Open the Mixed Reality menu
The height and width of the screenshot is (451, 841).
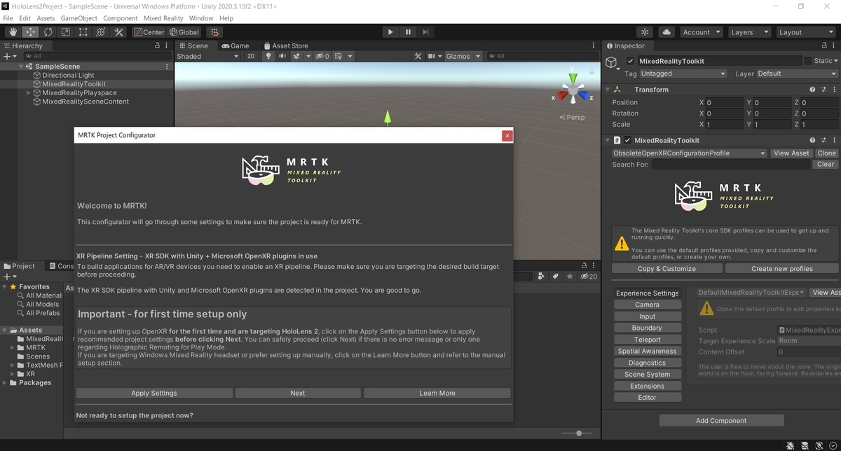click(x=163, y=18)
